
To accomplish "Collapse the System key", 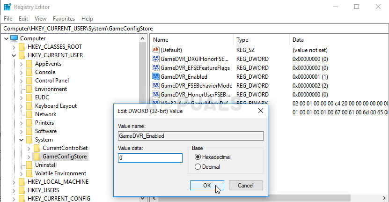I will click(x=22, y=140).
